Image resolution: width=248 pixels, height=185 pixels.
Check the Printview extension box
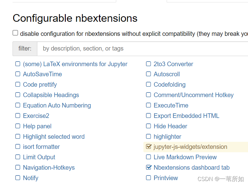pyautogui.click(x=149, y=178)
